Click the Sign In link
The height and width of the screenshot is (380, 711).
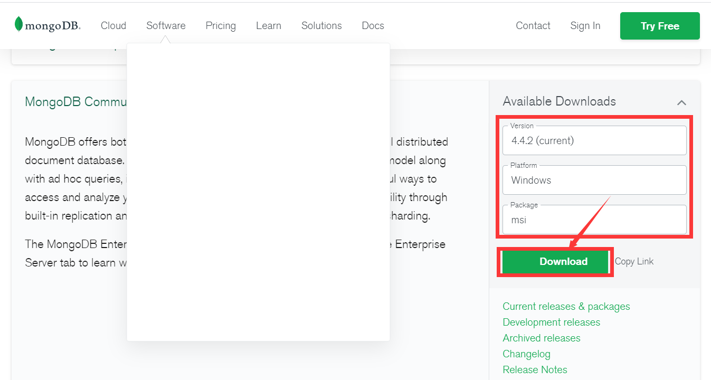pos(585,25)
